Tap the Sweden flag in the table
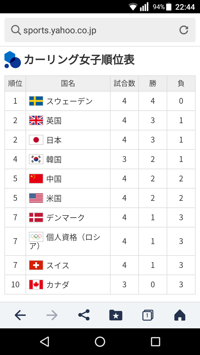The image size is (200, 355). point(36,101)
